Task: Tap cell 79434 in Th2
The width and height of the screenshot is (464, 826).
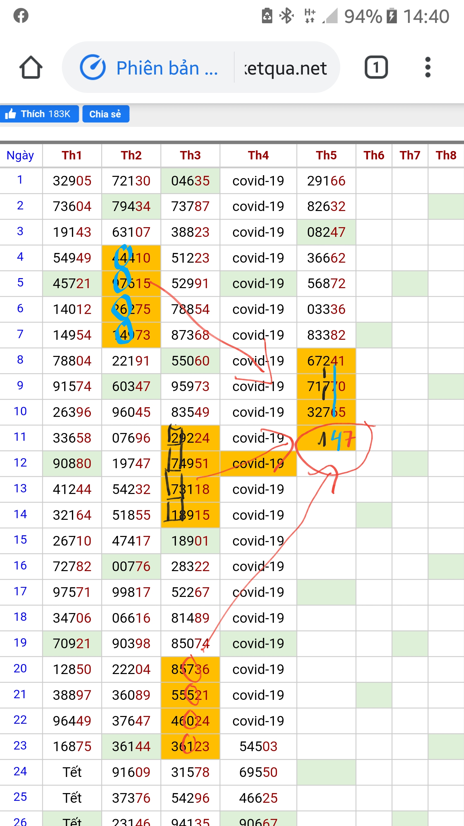Action: (x=131, y=206)
